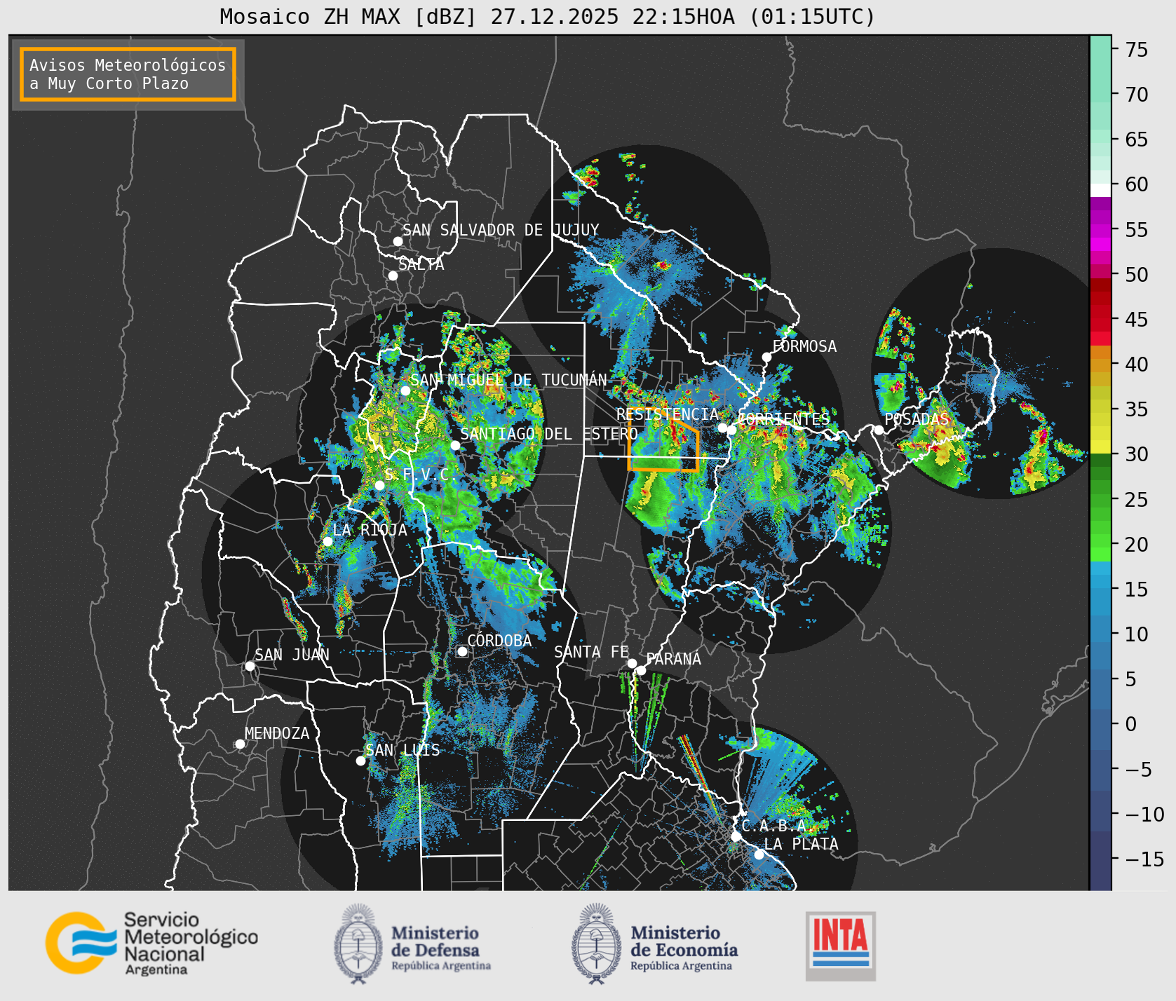The width and height of the screenshot is (1176, 1001).
Task: Click the Avisos Meteorológicos a Muy Corto Plazo legend box
Action: [x=128, y=74]
